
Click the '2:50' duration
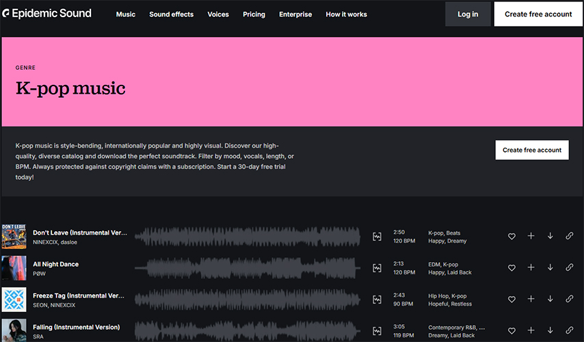click(x=399, y=232)
